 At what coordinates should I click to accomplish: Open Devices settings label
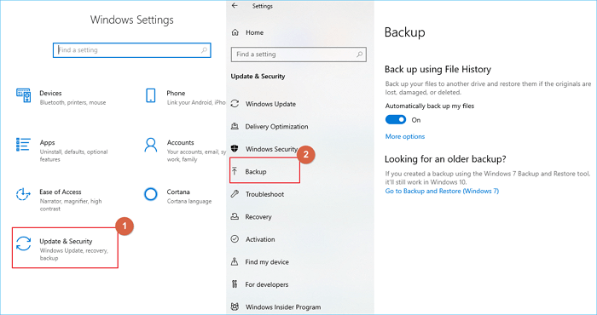50,93
